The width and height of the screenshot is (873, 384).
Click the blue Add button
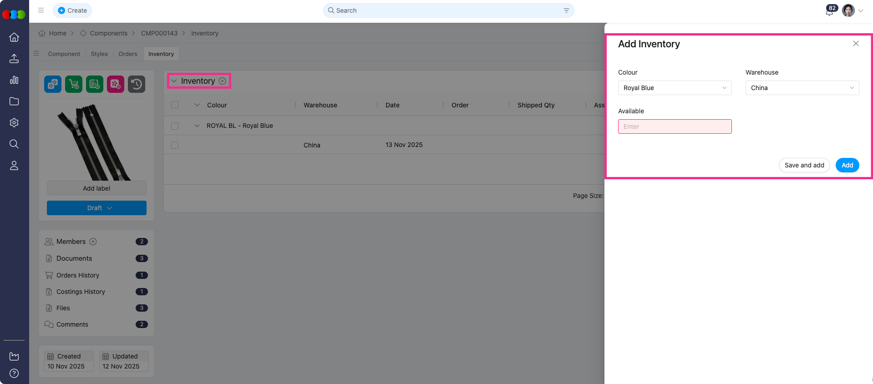pos(847,165)
